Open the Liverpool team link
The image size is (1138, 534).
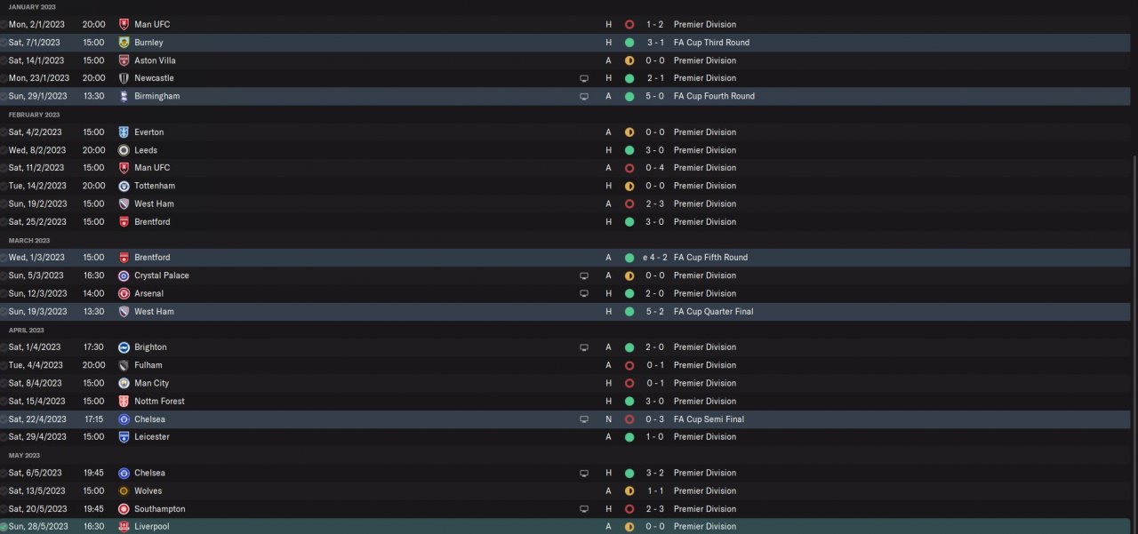click(x=152, y=527)
